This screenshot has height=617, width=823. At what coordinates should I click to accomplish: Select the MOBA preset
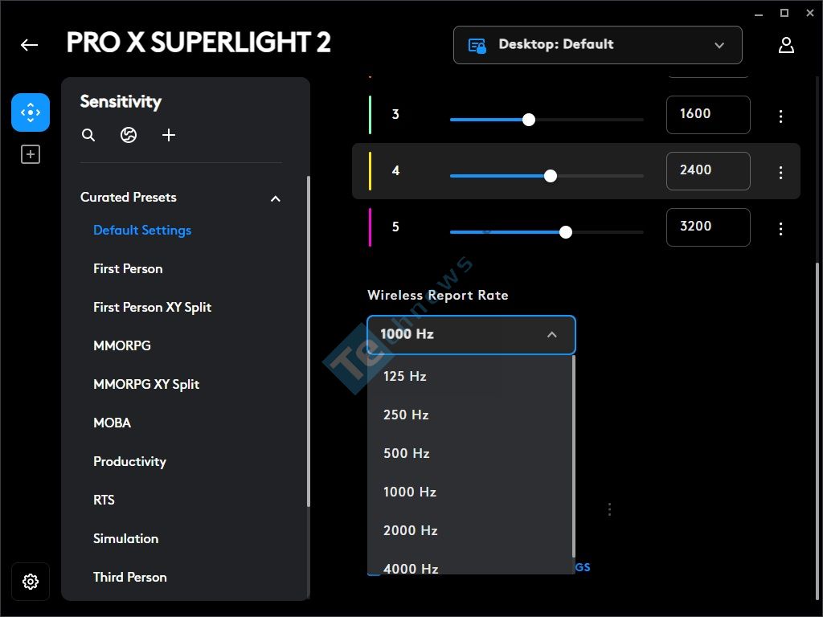(x=113, y=423)
